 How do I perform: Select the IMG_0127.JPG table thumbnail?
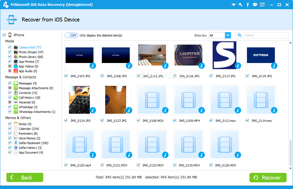116,100
